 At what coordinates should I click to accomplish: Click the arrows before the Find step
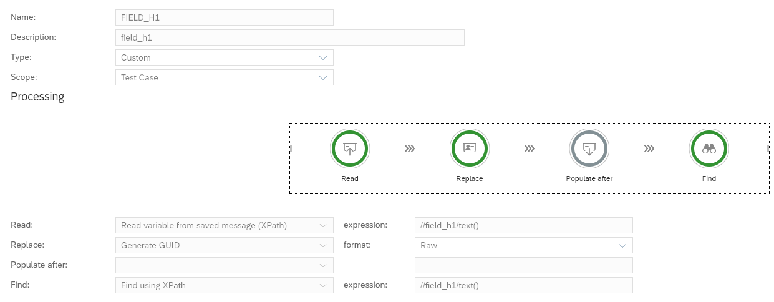click(649, 149)
